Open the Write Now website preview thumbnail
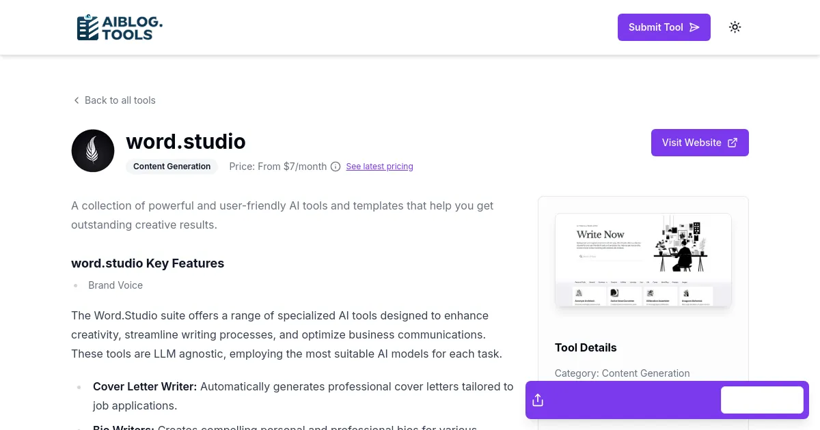Viewport: 820px width, 430px height. [x=643, y=259]
